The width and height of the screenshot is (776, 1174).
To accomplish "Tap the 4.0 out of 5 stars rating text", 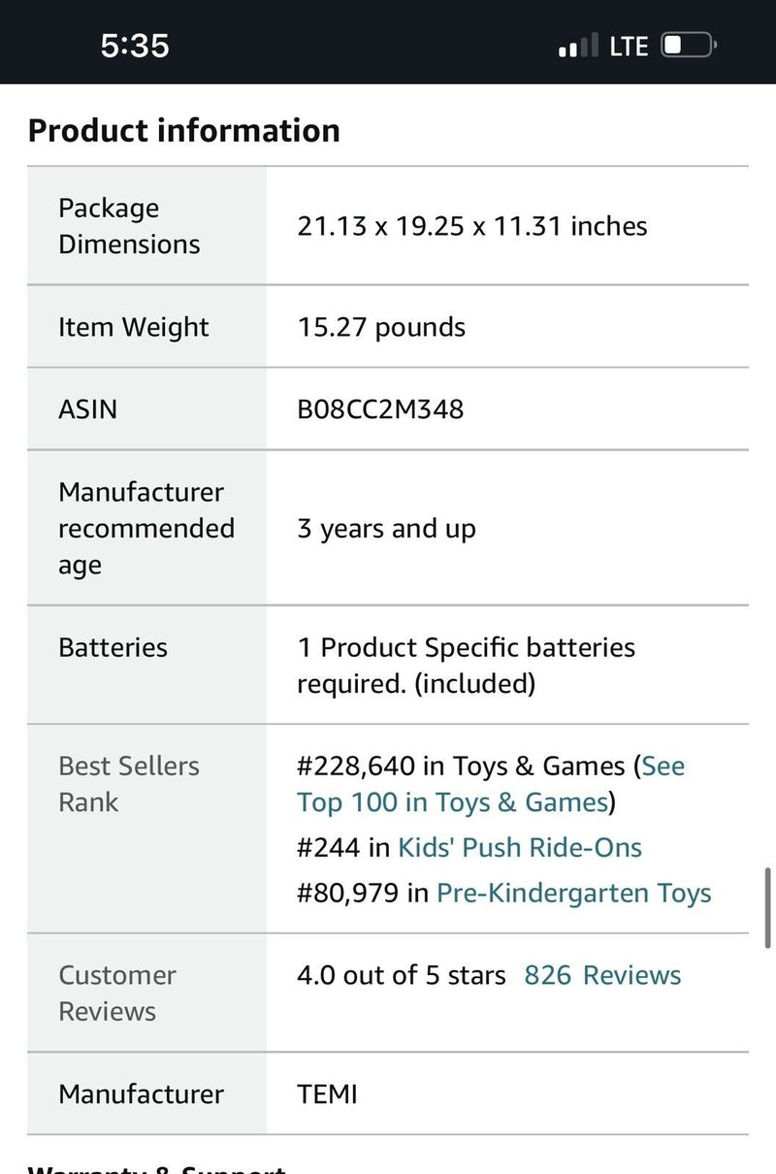I will pyautogui.click(x=401, y=975).
